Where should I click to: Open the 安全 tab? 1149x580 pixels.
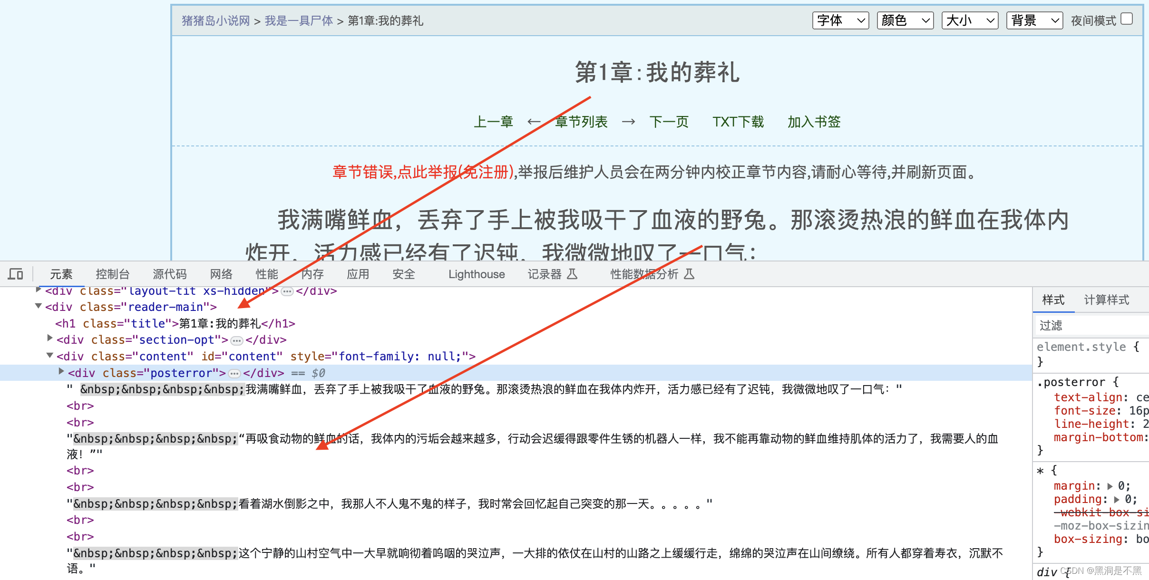[404, 274]
